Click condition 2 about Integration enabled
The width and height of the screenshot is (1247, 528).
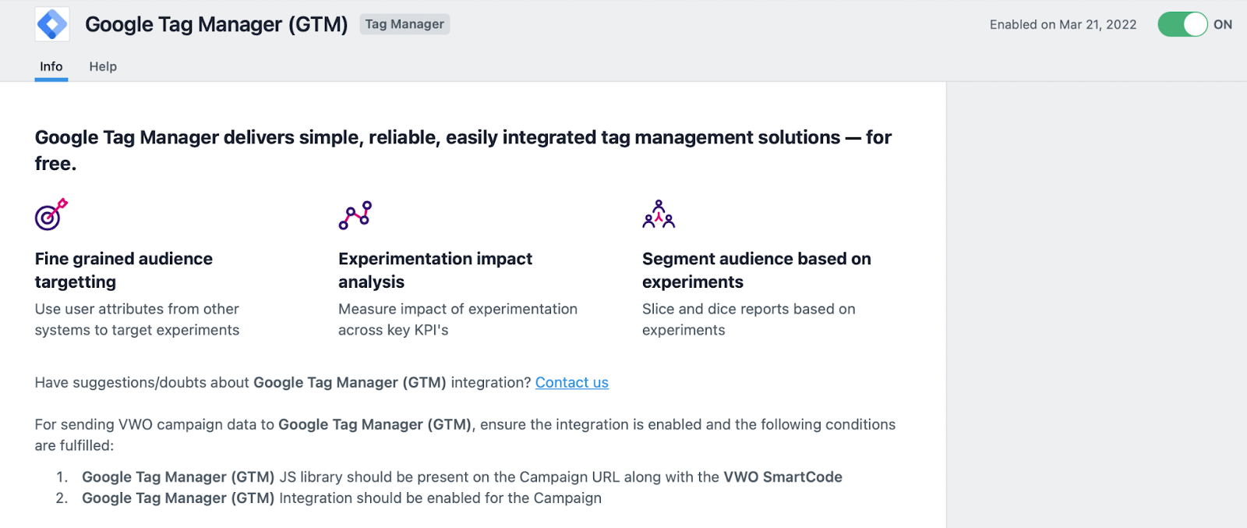[x=341, y=498]
